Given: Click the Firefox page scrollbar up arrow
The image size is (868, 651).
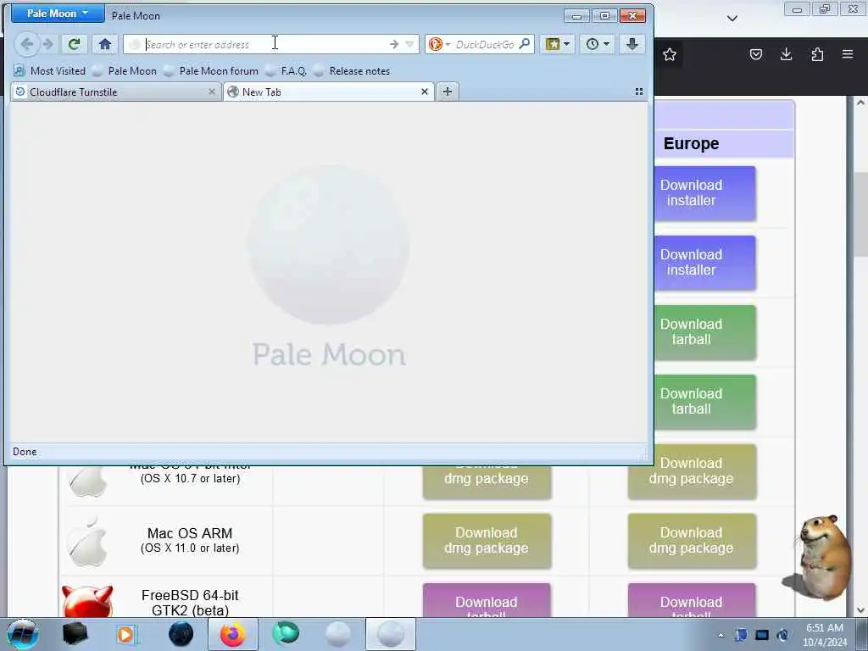Looking at the screenshot, I should (x=860, y=103).
